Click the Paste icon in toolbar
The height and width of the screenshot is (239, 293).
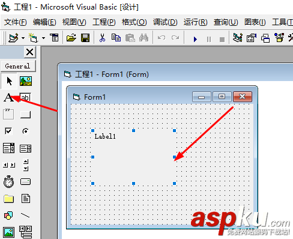pos(130,38)
